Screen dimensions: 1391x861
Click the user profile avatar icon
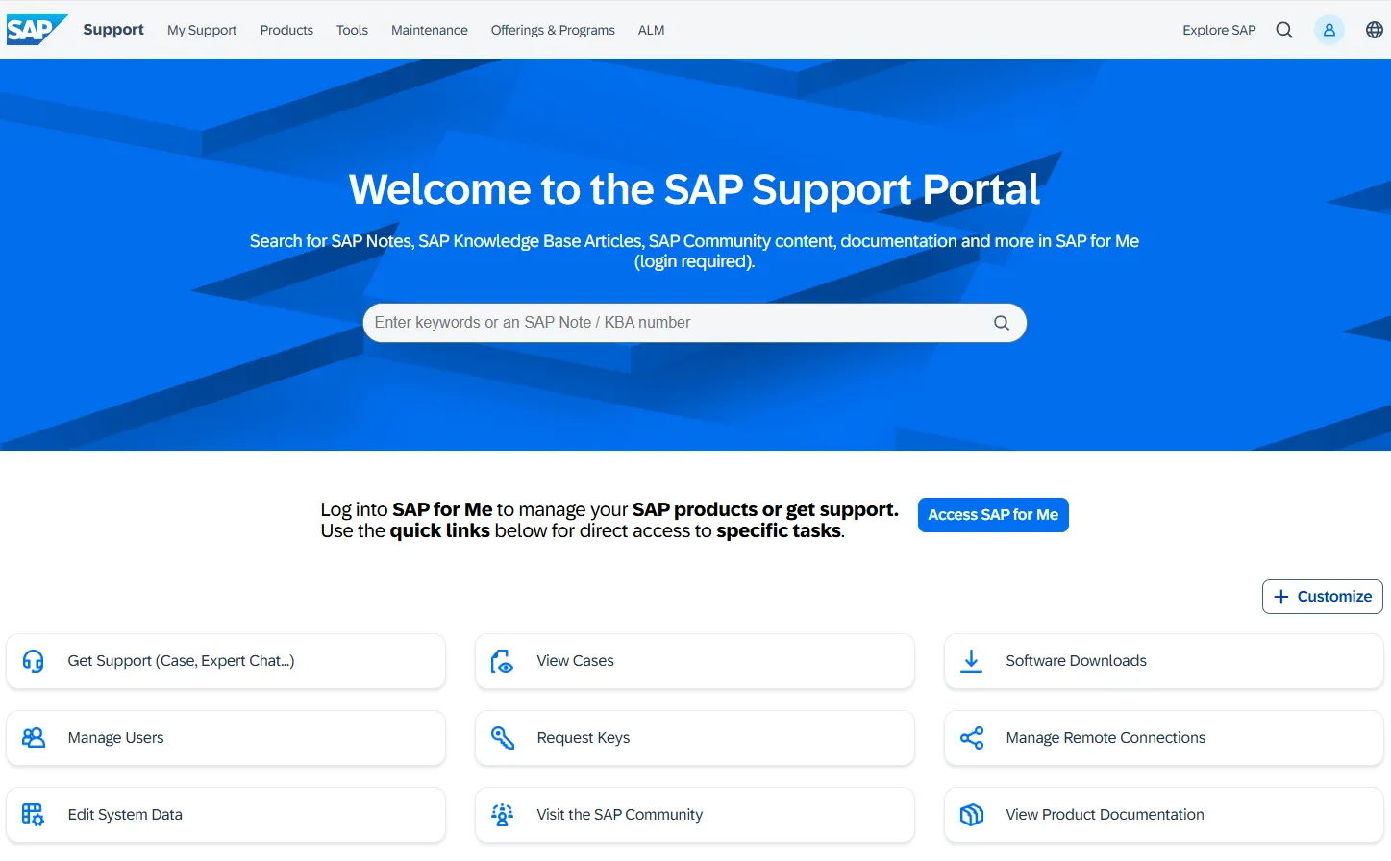pos(1329,30)
